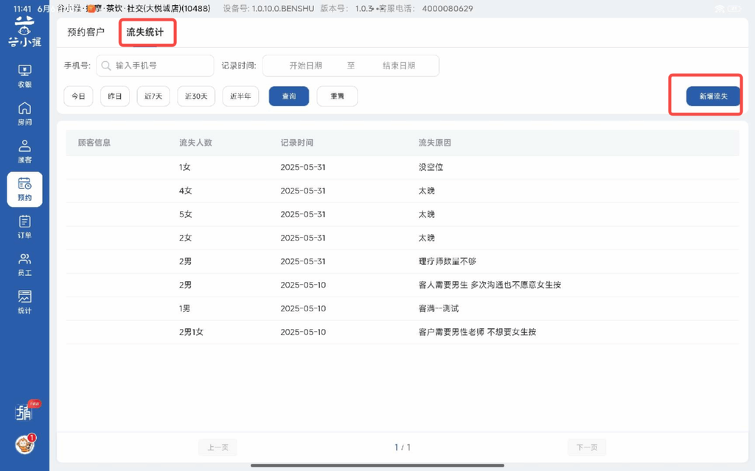
Task: Open the 统计 statistics sidebar icon
Action: [x=24, y=302]
